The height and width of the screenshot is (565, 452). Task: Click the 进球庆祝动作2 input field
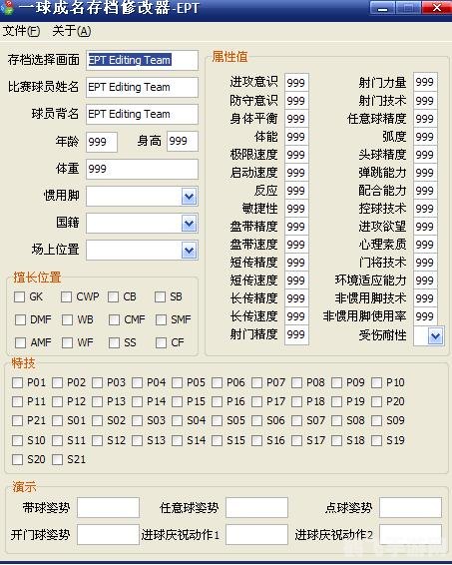tap(410, 534)
